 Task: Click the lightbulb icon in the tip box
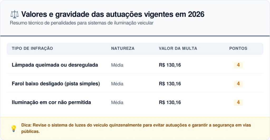[13, 128]
